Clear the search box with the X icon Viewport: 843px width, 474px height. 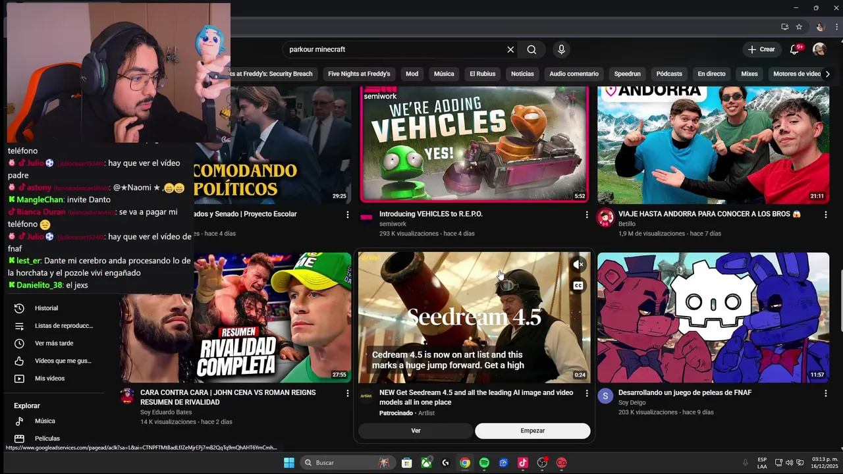[510, 49]
